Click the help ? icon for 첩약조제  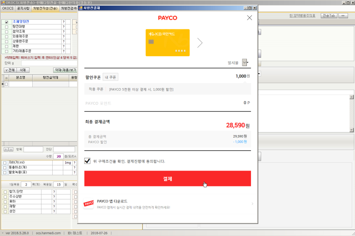pyautogui.click(x=64, y=32)
